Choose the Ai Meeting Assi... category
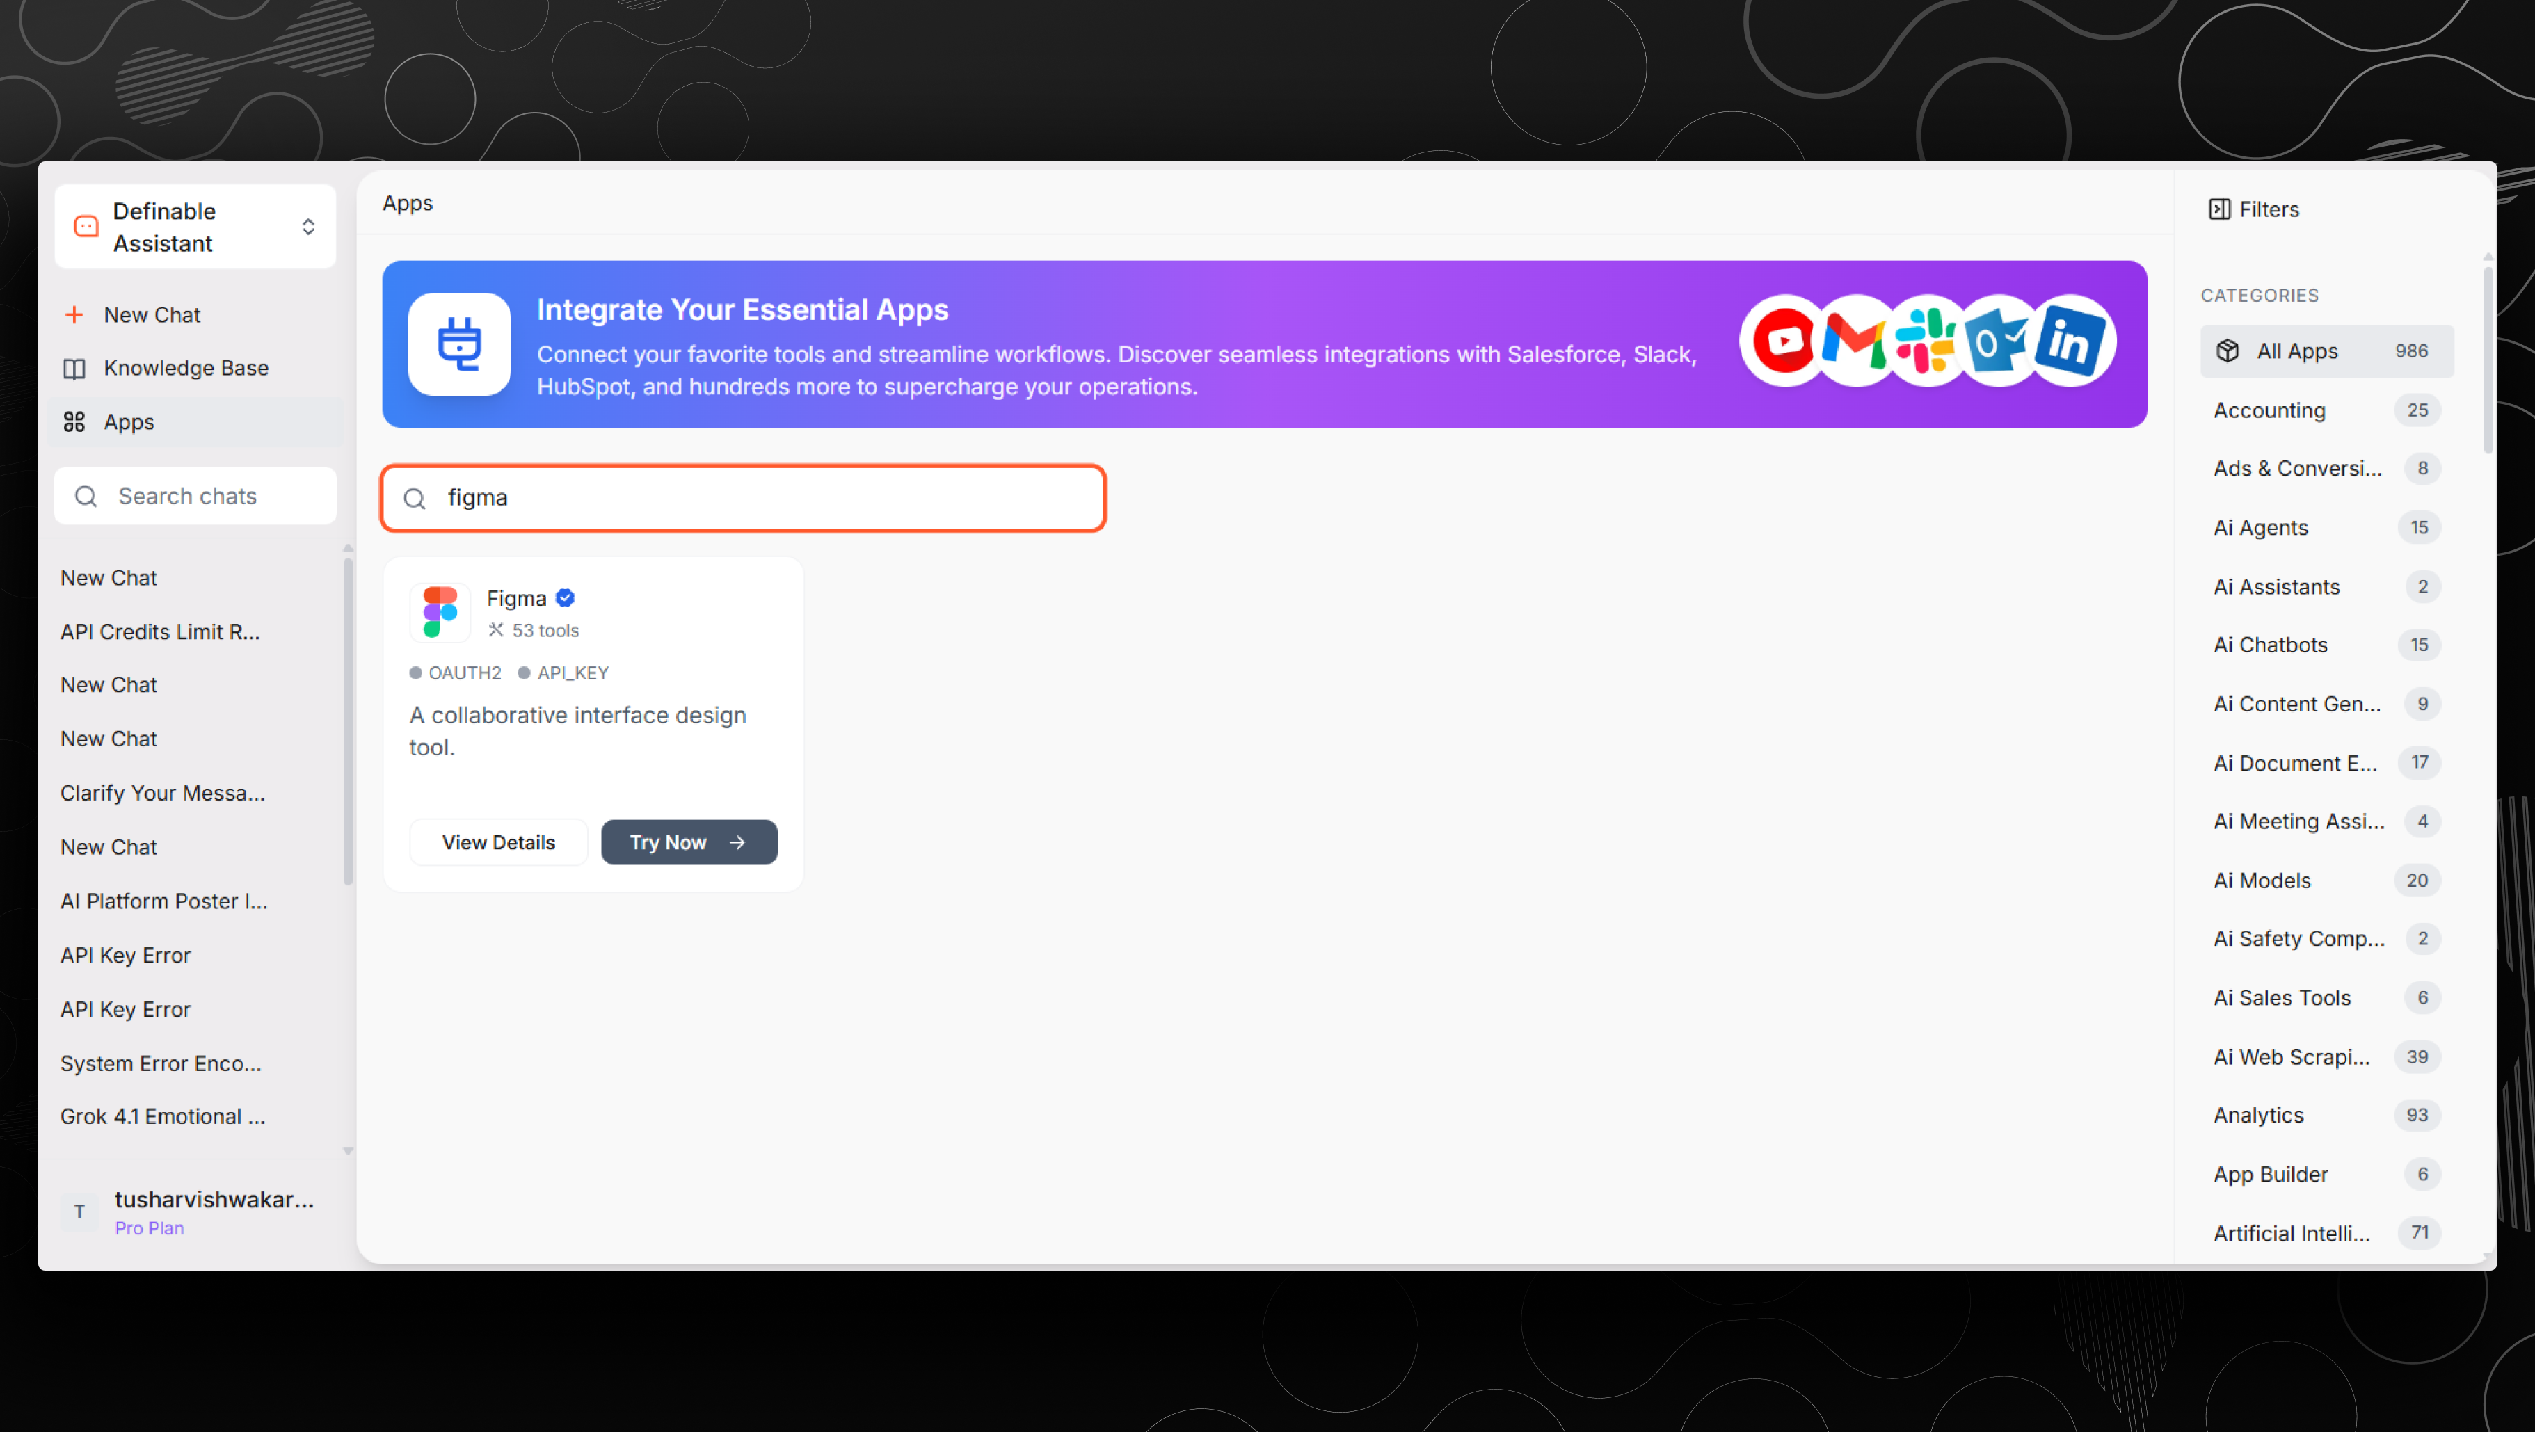Screen dimensions: 2535x1432 point(2326,821)
